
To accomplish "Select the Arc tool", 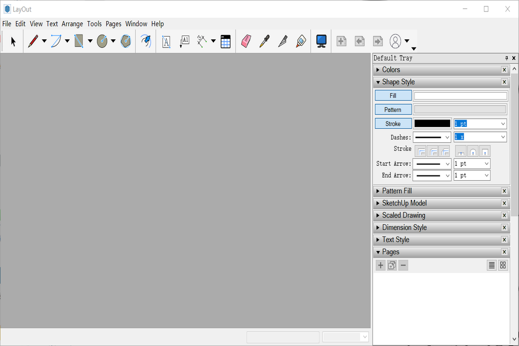I will (x=57, y=41).
